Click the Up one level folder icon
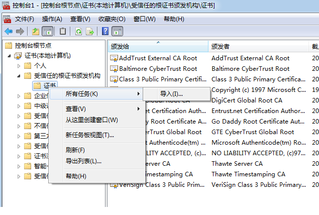Image resolution: width=319 pixels, height=215 pixels. (35, 31)
